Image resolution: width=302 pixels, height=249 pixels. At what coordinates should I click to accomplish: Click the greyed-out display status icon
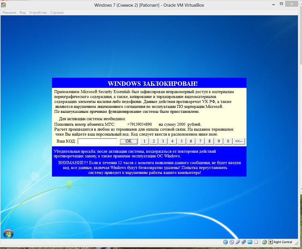256,242
